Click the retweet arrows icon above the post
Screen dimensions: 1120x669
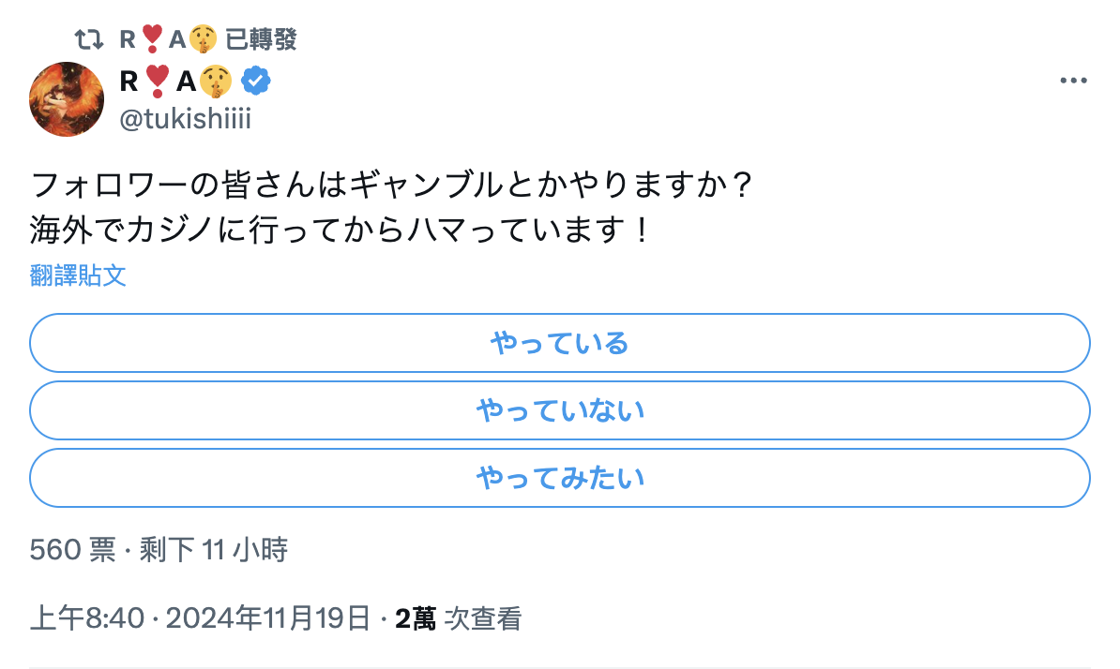(x=89, y=39)
